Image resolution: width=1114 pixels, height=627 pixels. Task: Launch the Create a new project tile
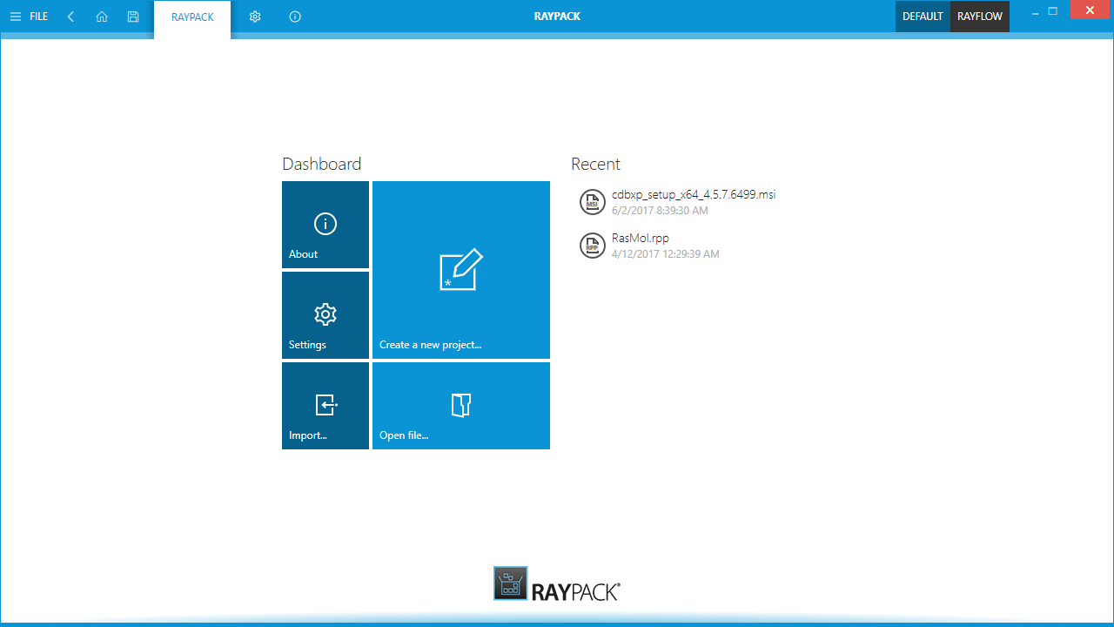pyautogui.click(x=460, y=269)
